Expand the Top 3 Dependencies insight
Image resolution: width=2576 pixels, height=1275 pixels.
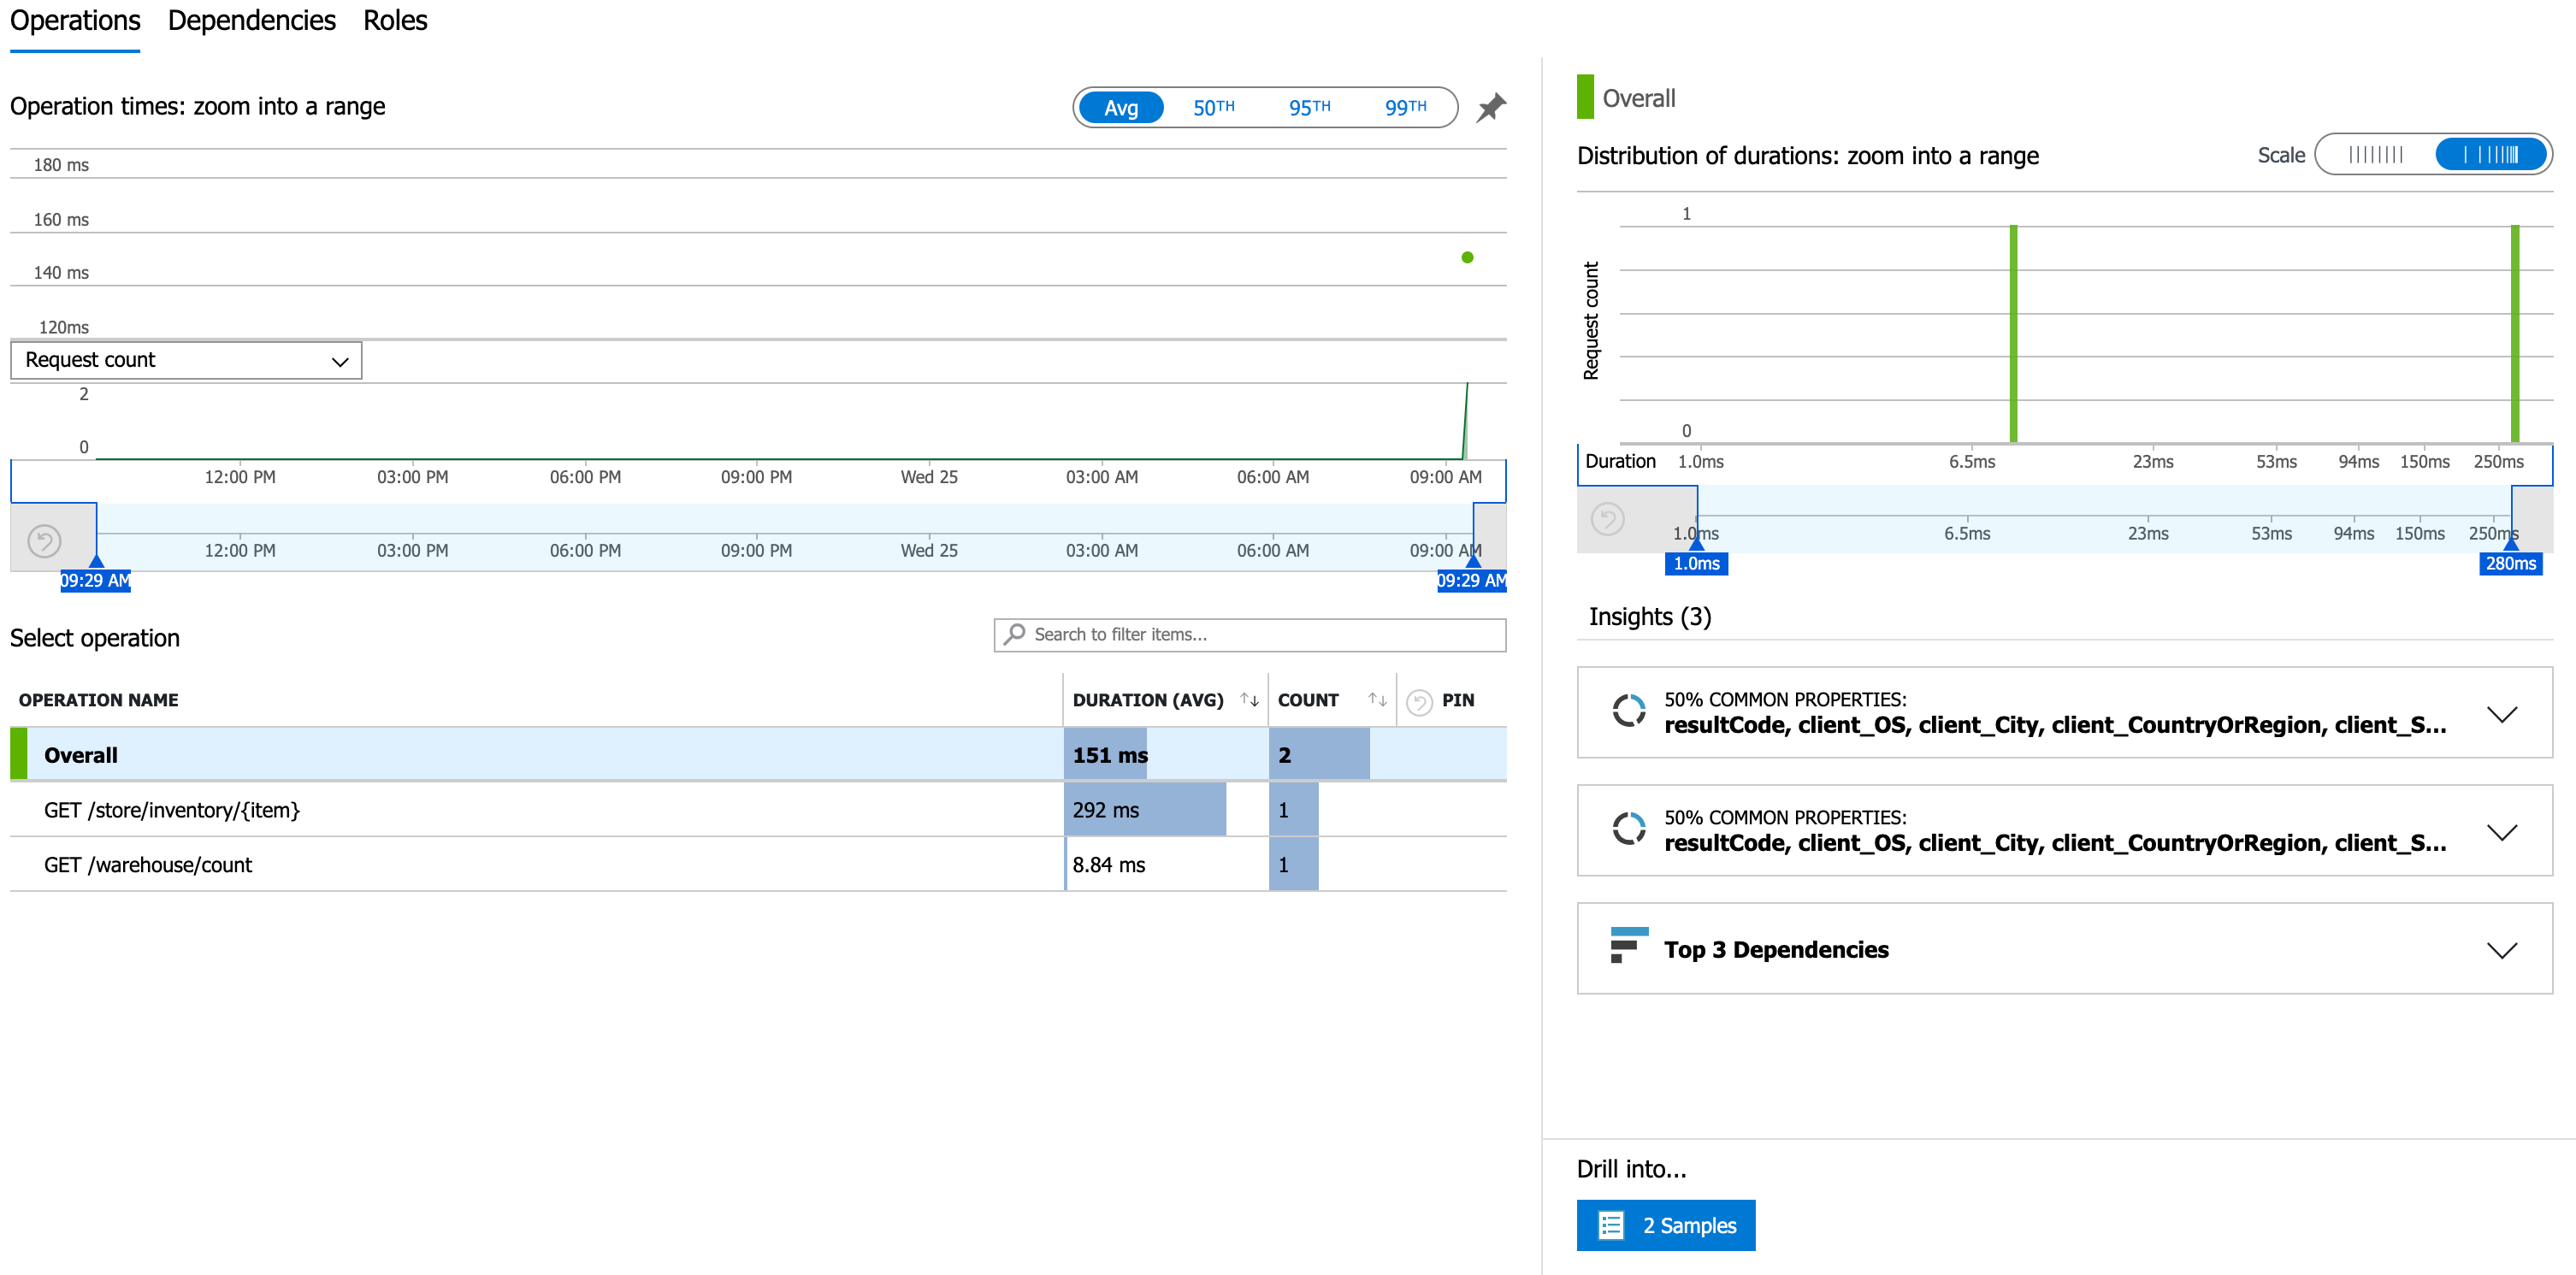pos(2501,950)
